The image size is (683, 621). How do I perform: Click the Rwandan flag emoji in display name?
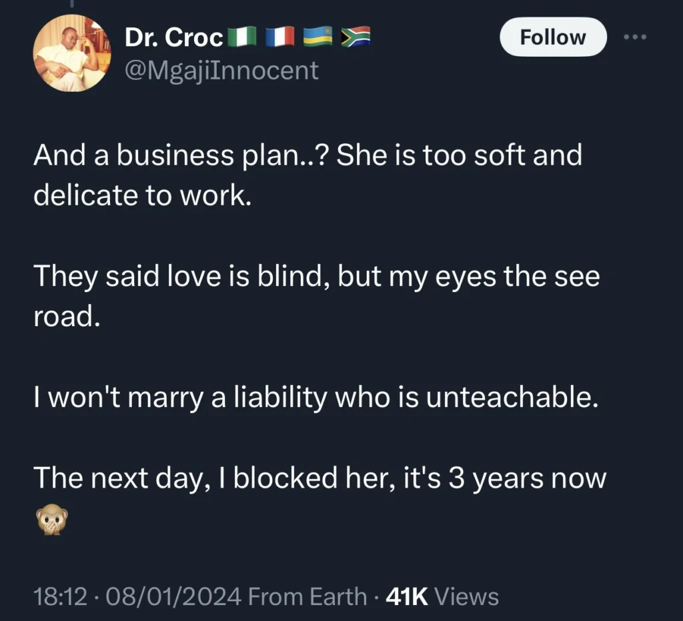(x=317, y=37)
